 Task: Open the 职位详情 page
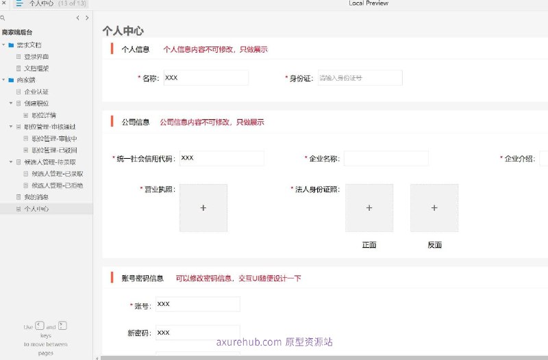tap(44, 115)
